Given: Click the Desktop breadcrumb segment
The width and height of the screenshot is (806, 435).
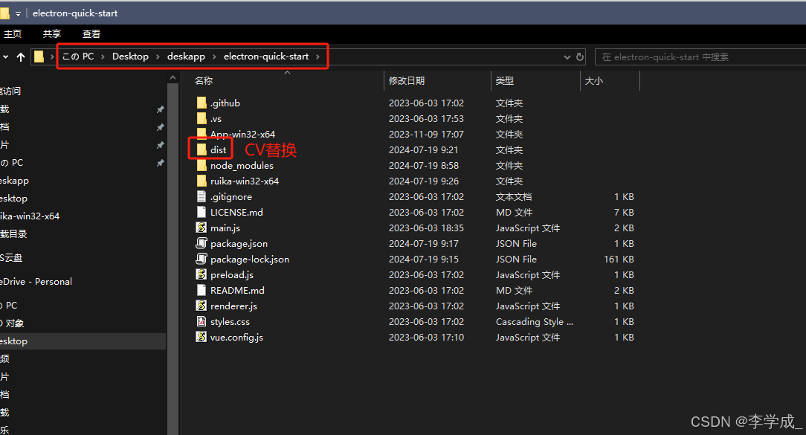Looking at the screenshot, I should 130,57.
